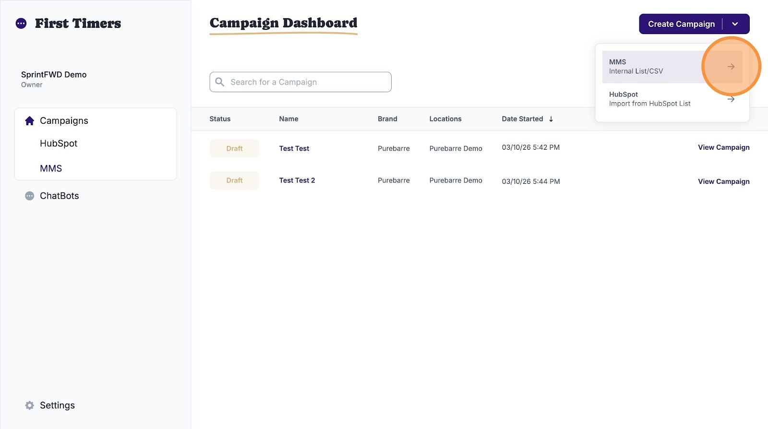Viewport: 768px width, 429px height.
Task: Open the HubSpot sidebar item
Action: coord(59,143)
